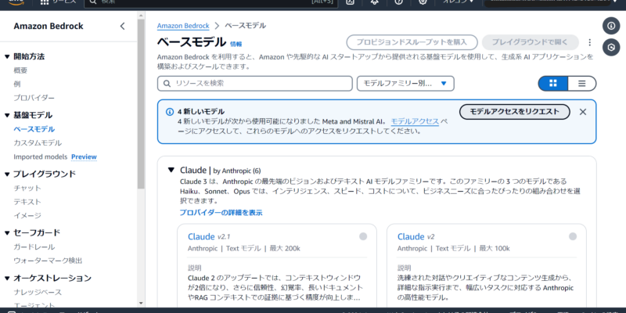Go to チャット under プレイグラウンド
This screenshot has width=626, height=313.
pyautogui.click(x=27, y=188)
